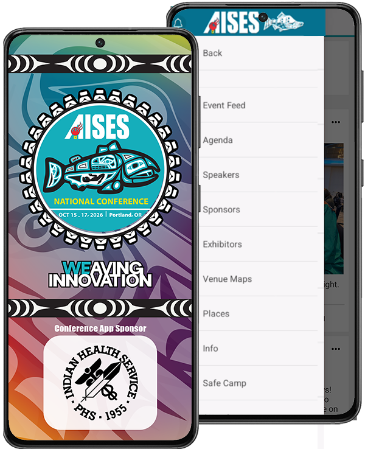
Task: Tap the feed photo behind the menu
Action: pyautogui.click(x=334, y=209)
